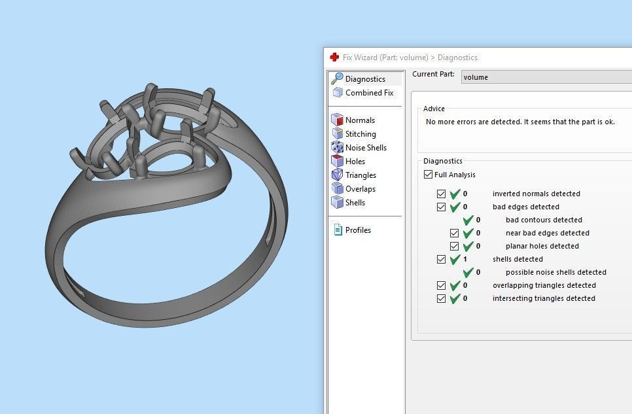
Task: Click 'possible noise shells detected' text
Action: click(556, 272)
